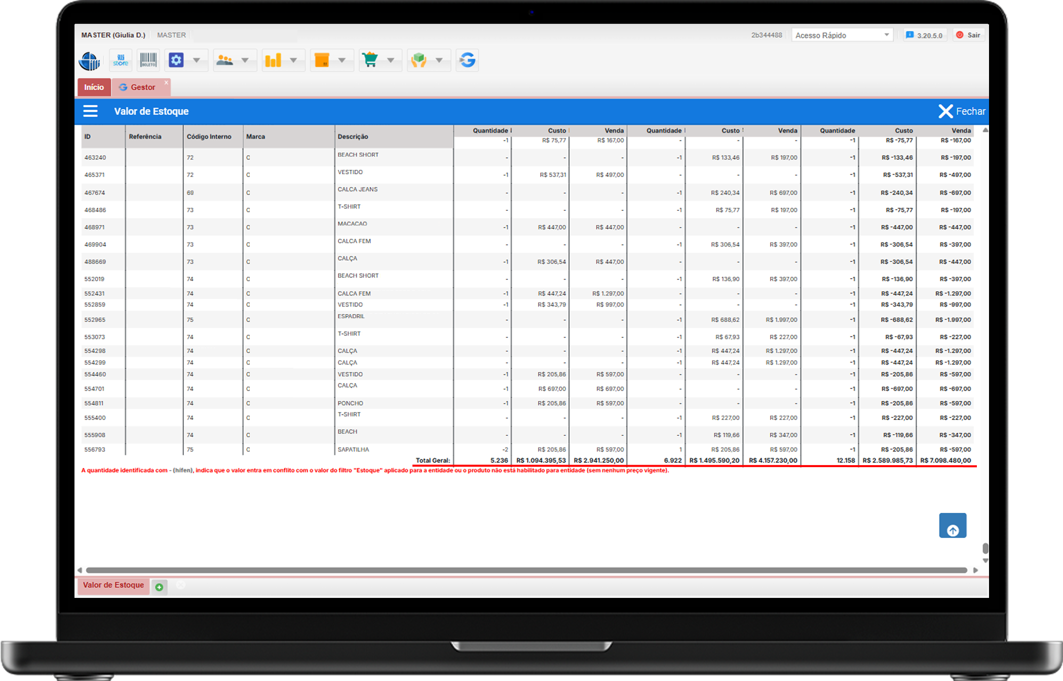This screenshot has width=1063, height=681.
Task: Open the shopping cart icon
Action: [370, 60]
